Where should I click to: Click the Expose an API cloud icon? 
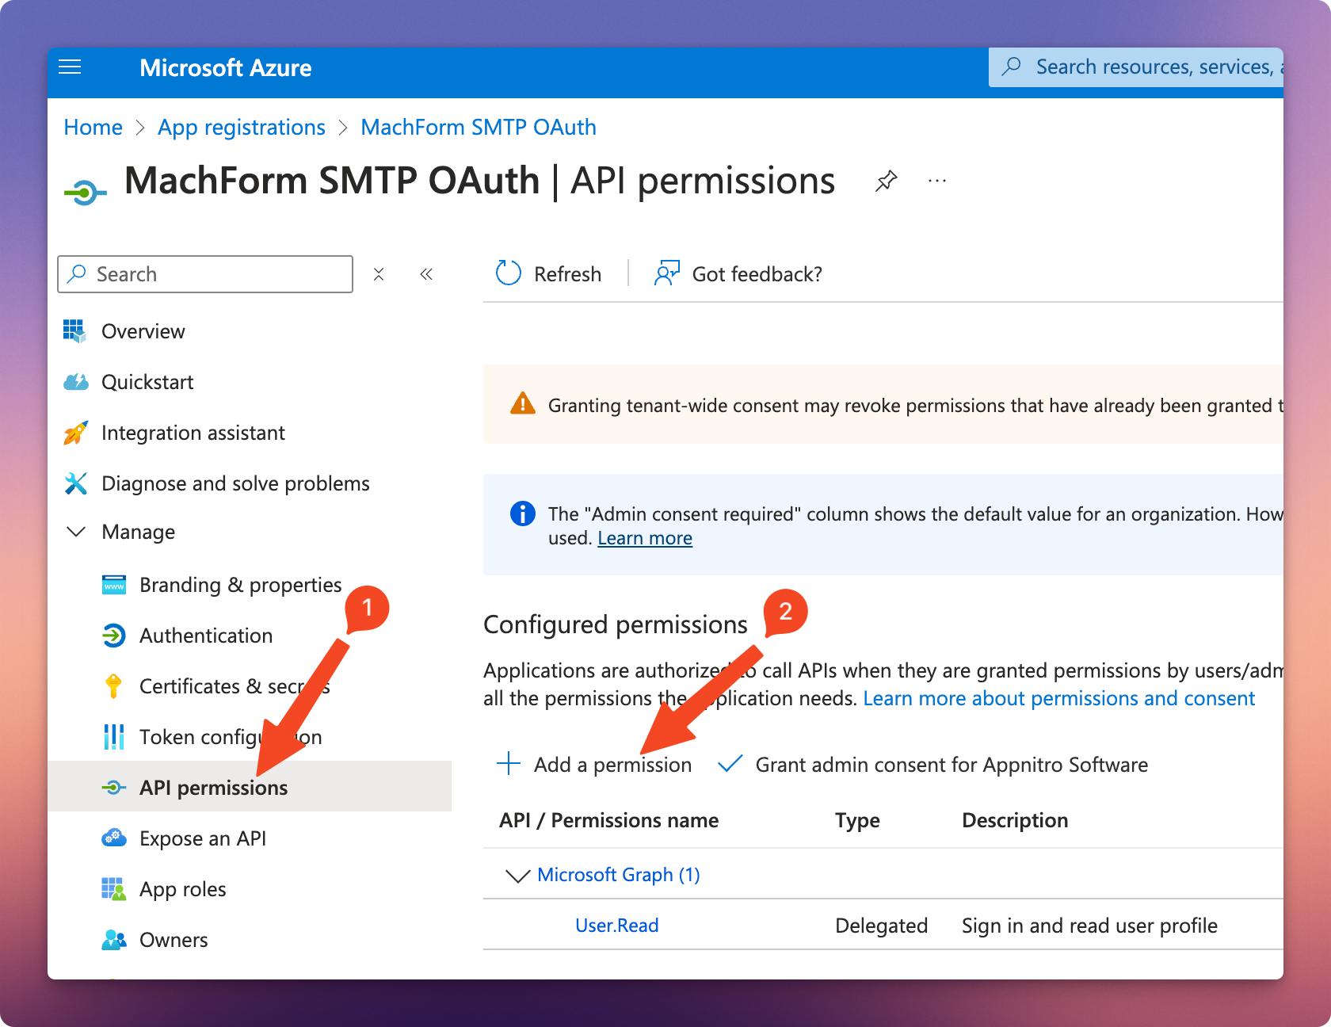[x=114, y=838]
